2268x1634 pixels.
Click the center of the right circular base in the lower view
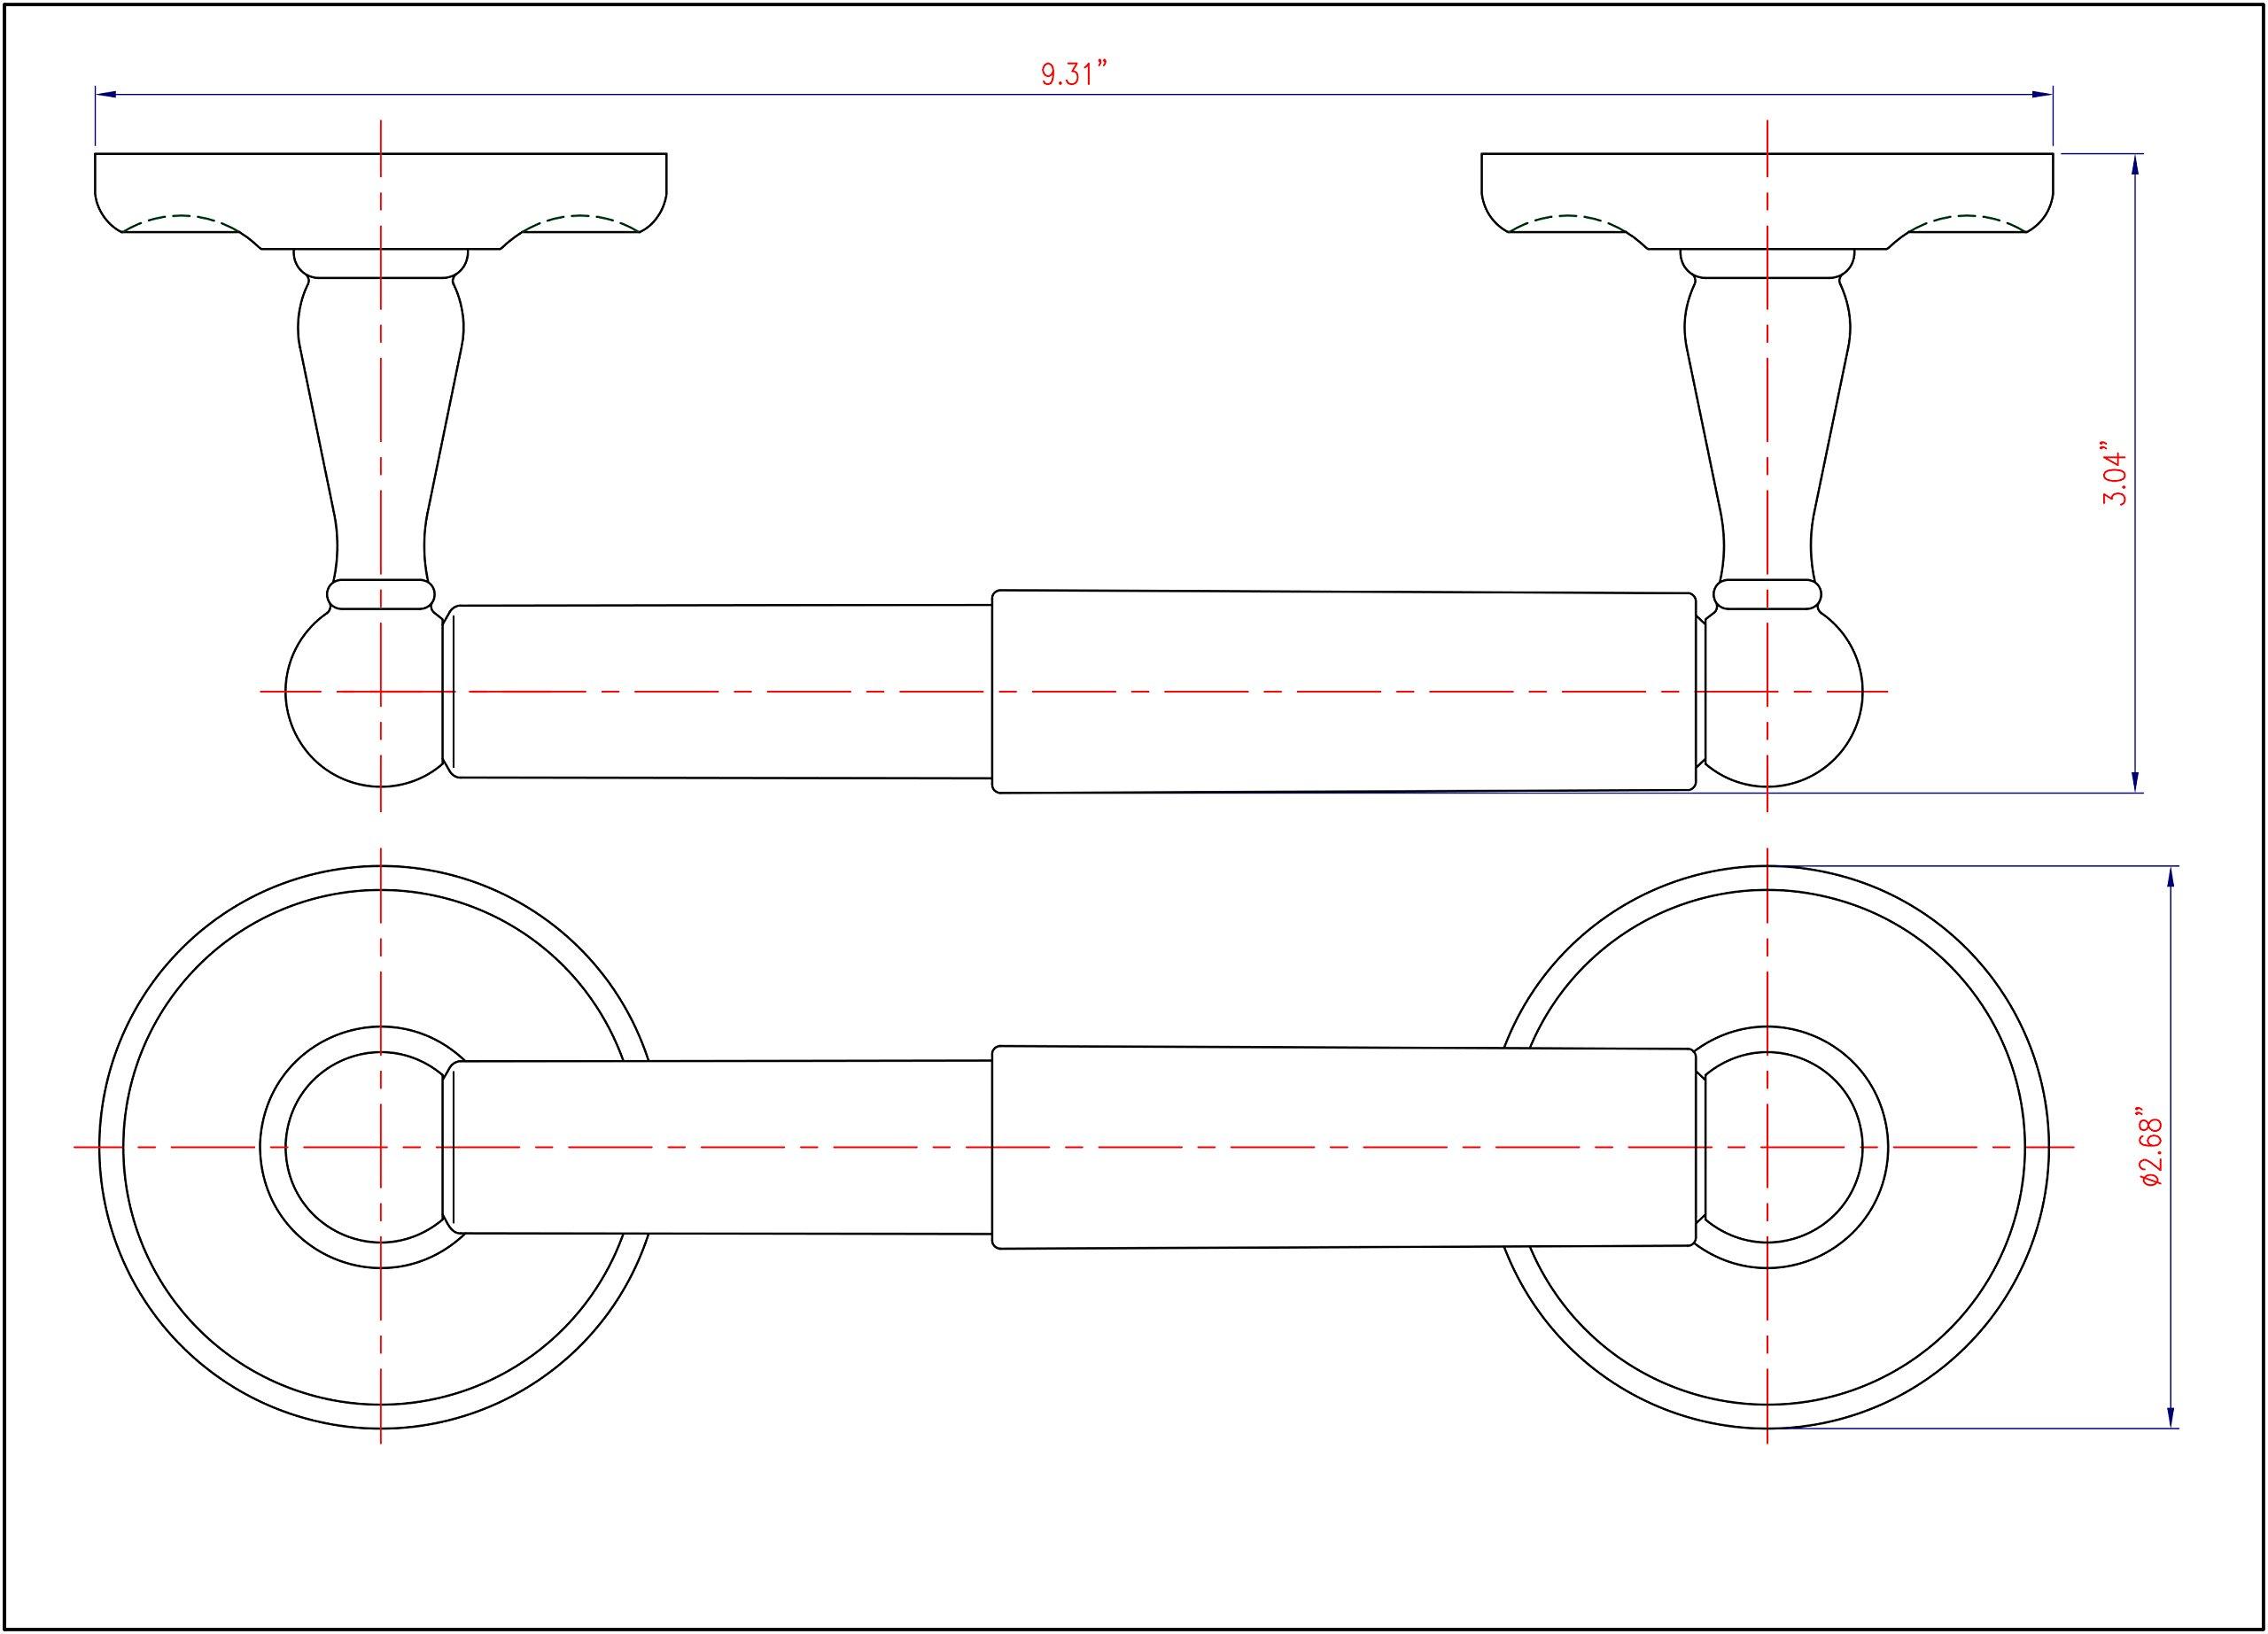click(1767, 1146)
